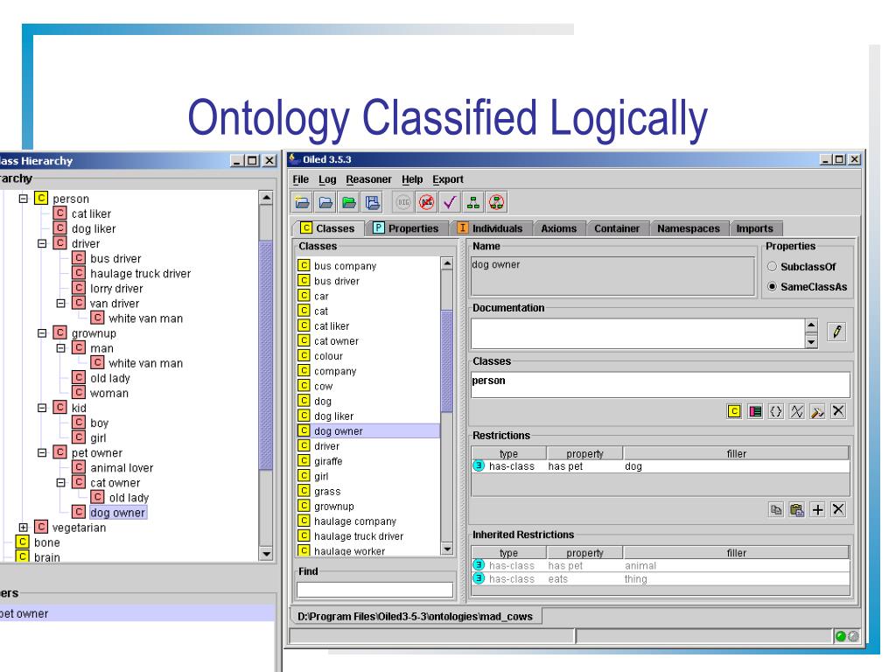Collapse the person node in hierarchy
The height and width of the screenshot is (672, 896).
click(x=24, y=199)
